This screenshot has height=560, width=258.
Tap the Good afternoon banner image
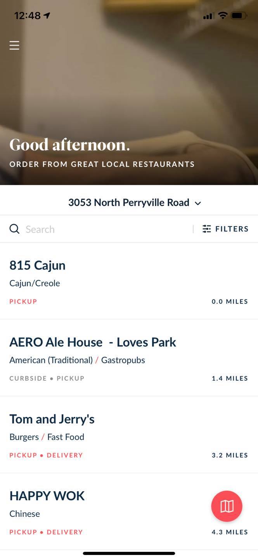(129, 93)
